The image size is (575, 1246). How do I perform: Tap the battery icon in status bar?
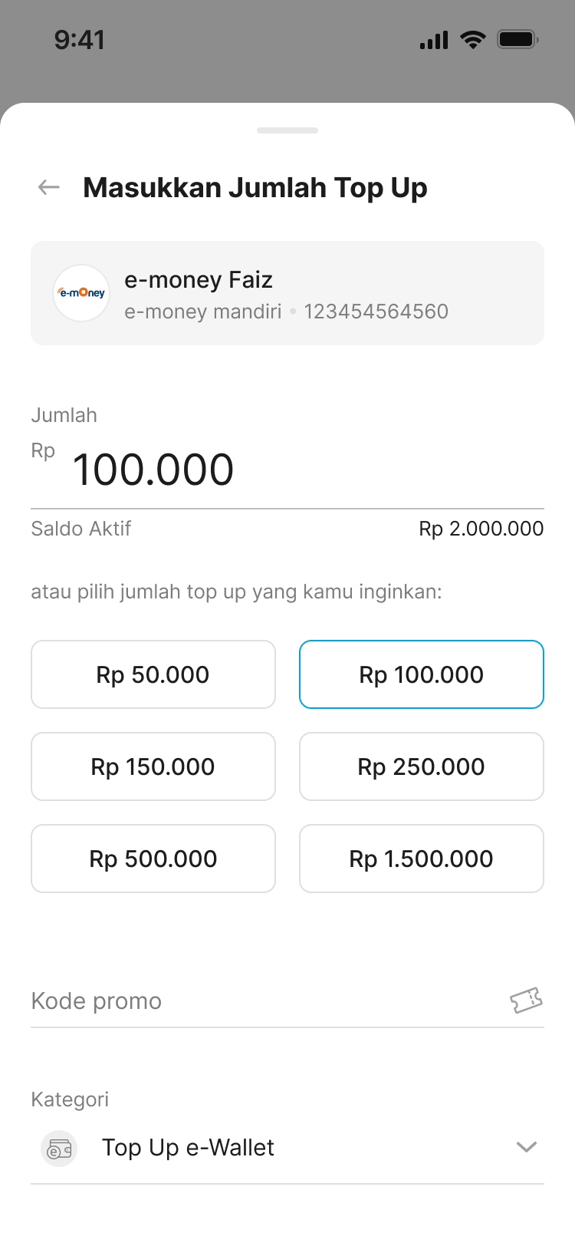click(517, 40)
